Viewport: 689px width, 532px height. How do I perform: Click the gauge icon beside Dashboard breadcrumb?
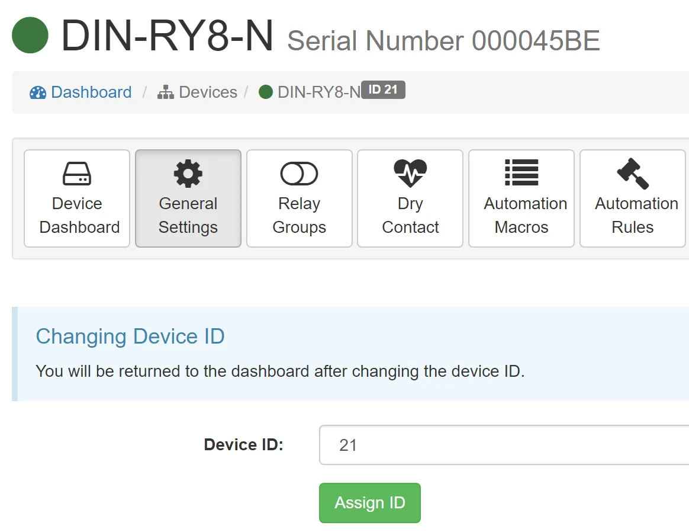pos(38,92)
